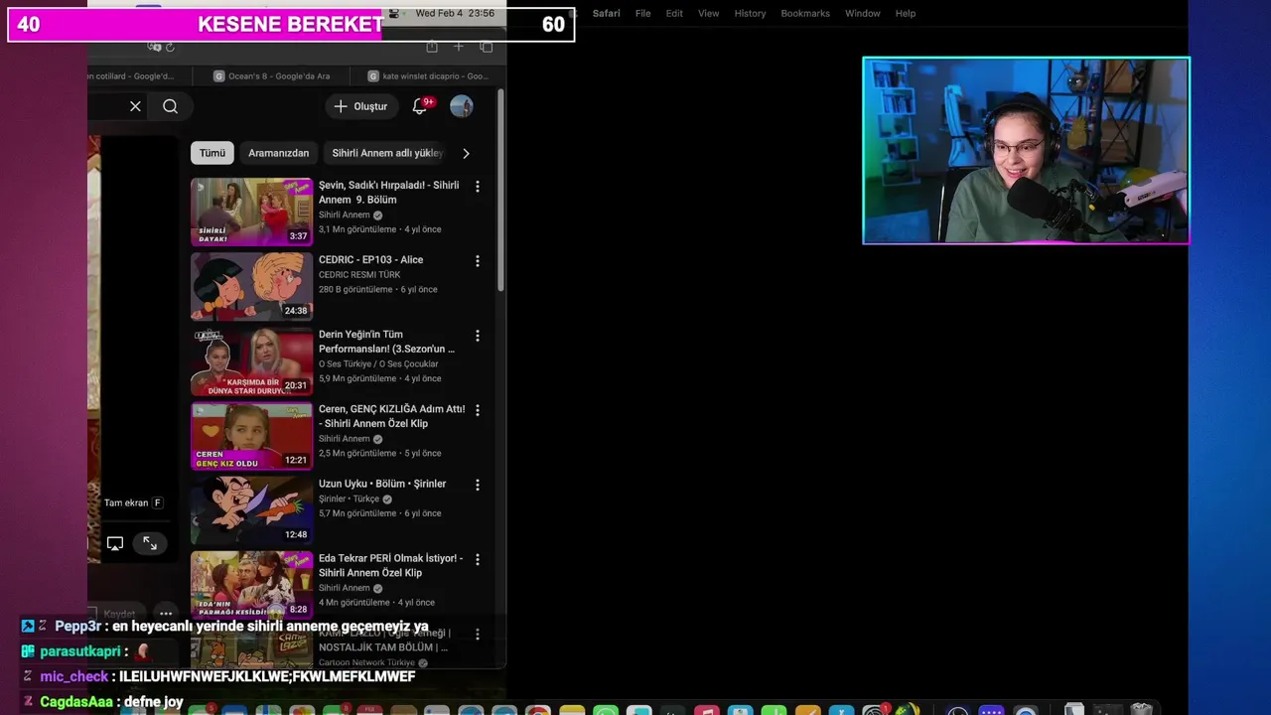Select the 'Aramanızdan' filter chip
The width and height of the screenshot is (1271, 715).
point(278,153)
